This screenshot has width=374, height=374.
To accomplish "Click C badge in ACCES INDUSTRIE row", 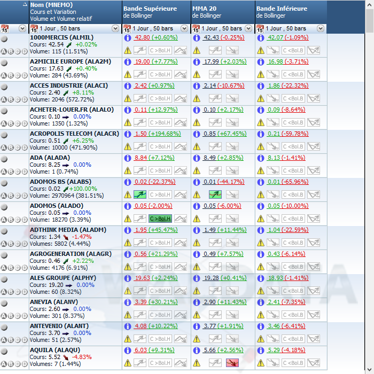I will tap(18, 100).
